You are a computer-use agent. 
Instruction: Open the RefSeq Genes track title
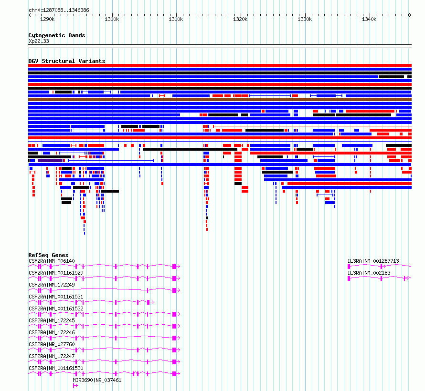point(48,255)
